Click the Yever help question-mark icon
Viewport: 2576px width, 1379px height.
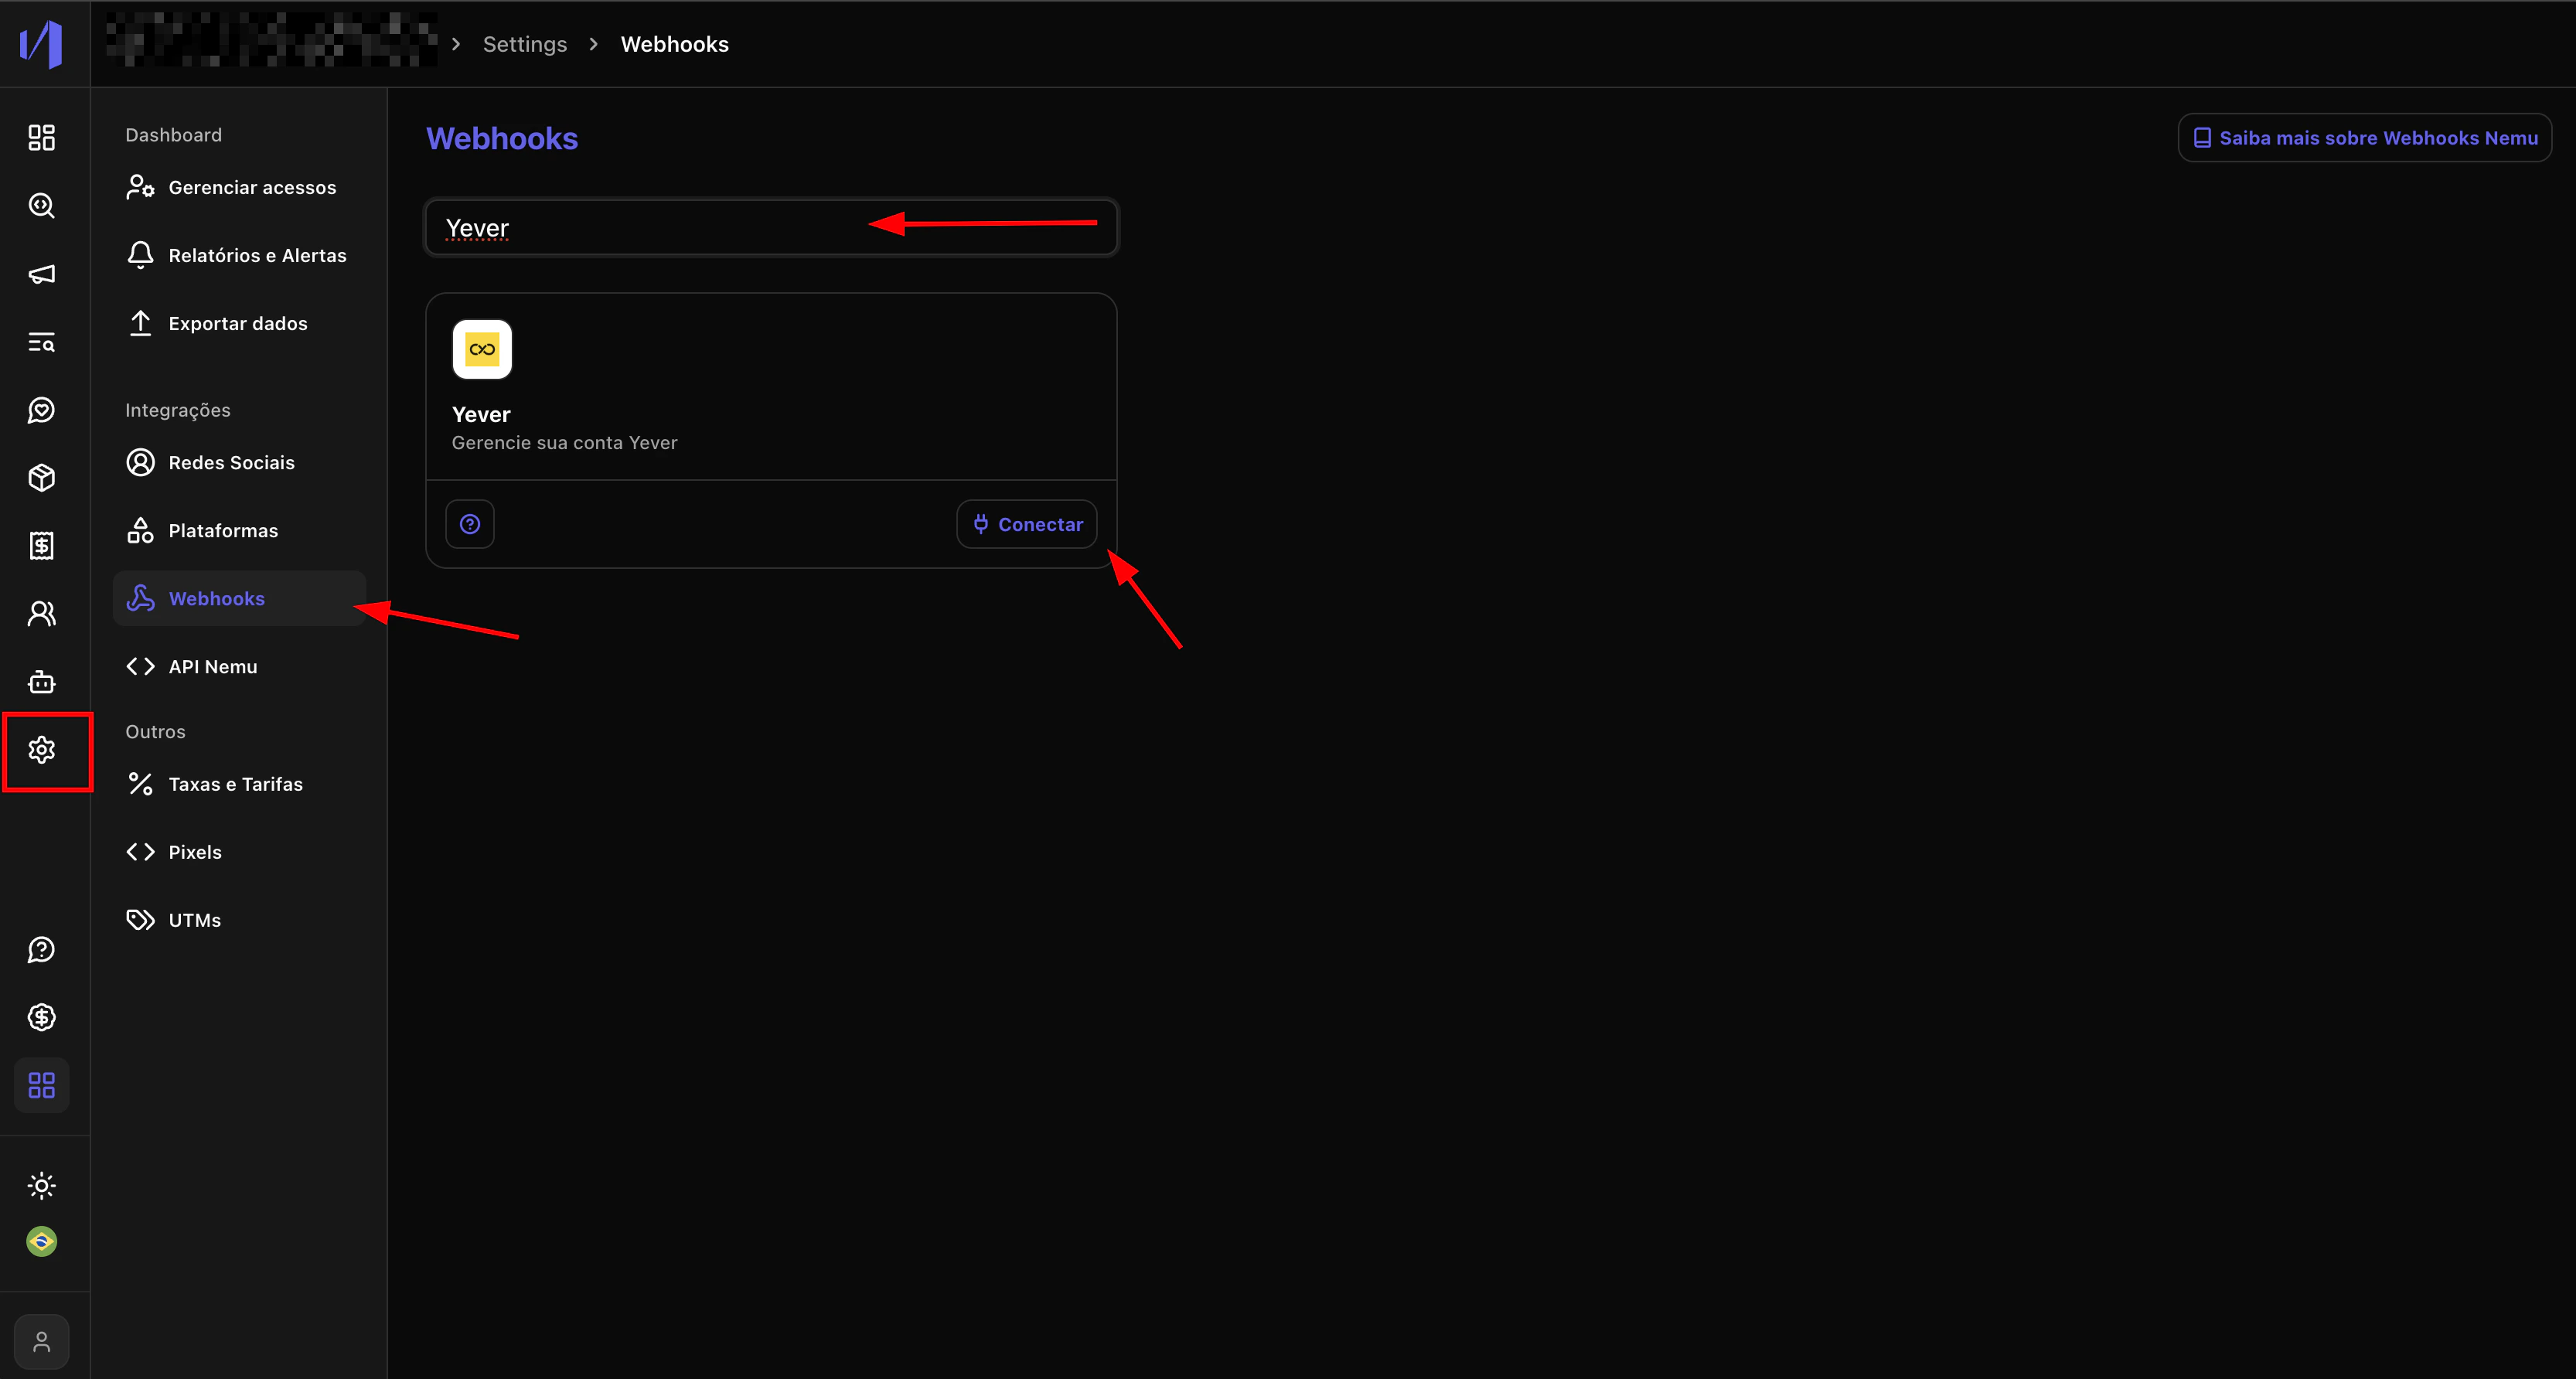pyautogui.click(x=470, y=524)
